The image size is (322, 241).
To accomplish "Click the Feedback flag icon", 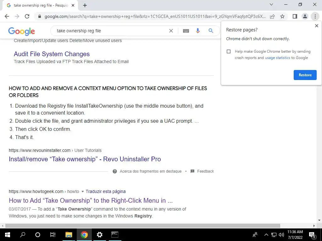I will pos(192,171).
